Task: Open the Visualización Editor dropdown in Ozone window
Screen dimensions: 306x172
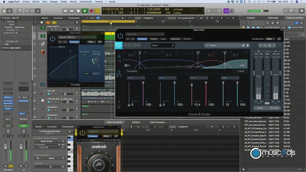Action: point(271,39)
